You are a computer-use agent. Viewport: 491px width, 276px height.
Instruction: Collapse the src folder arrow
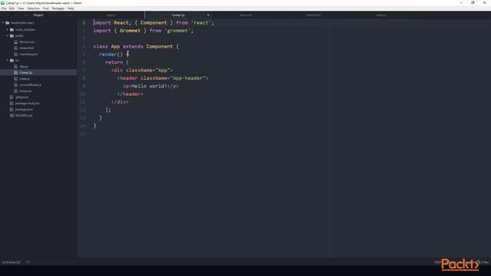coord(8,60)
